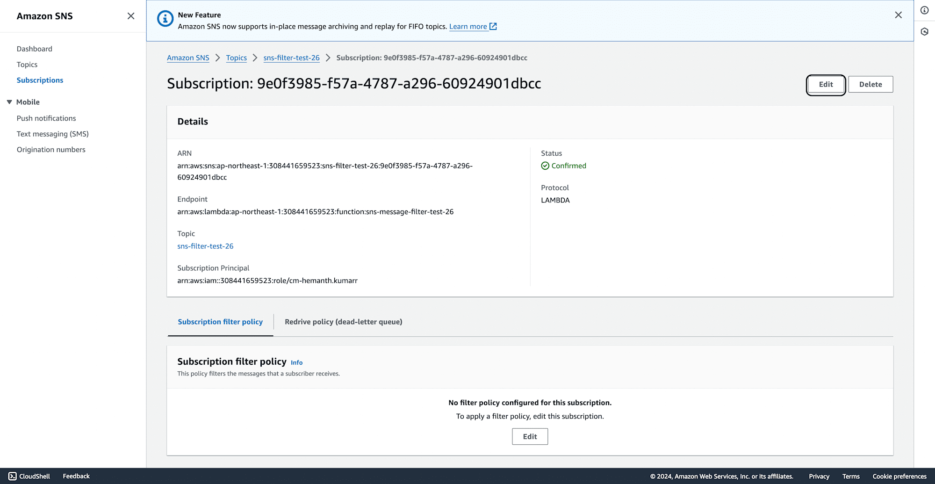This screenshot has width=935, height=484.
Task: Open Dashboard in the sidebar
Action: point(35,49)
